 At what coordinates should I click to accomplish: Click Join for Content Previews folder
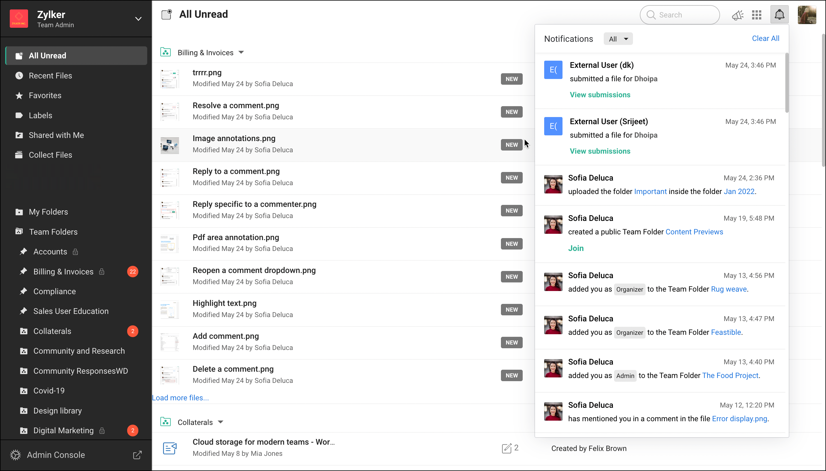tap(576, 248)
